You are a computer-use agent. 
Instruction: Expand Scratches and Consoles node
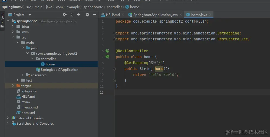[x=8, y=123]
